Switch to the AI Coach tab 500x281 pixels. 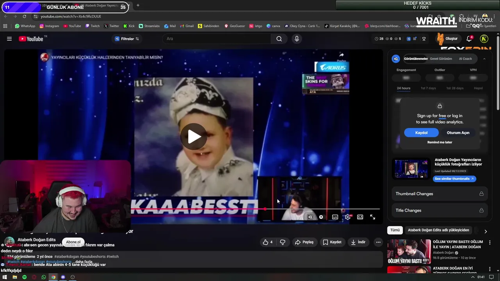tap(465, 59)
